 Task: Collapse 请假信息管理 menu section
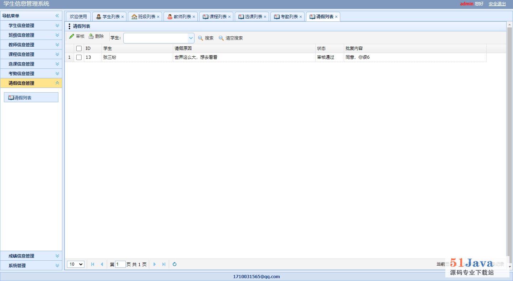click(x=31, y=83)
